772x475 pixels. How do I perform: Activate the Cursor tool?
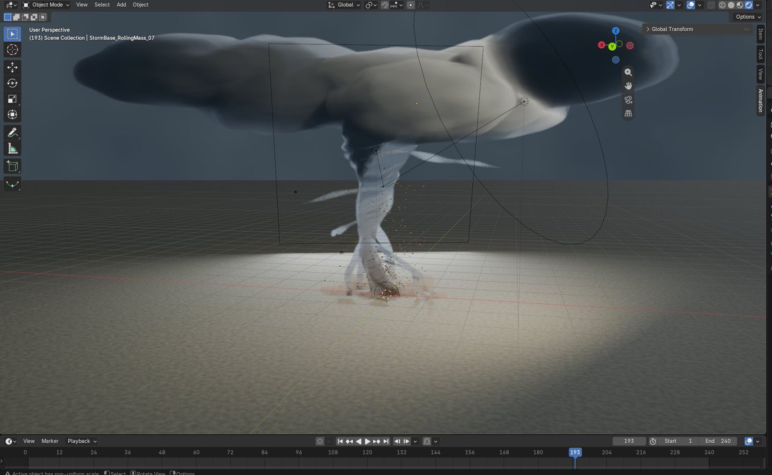[x=13, y=50]
